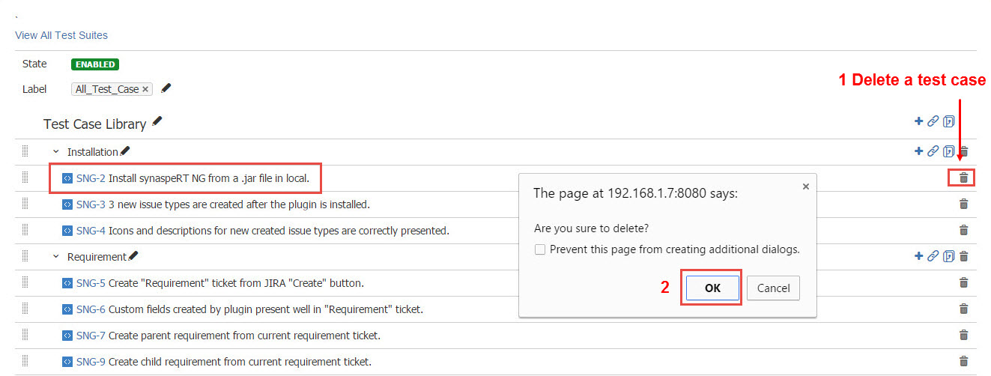
Task: Open the SNG-3 issue link
Action: point(91,204)
